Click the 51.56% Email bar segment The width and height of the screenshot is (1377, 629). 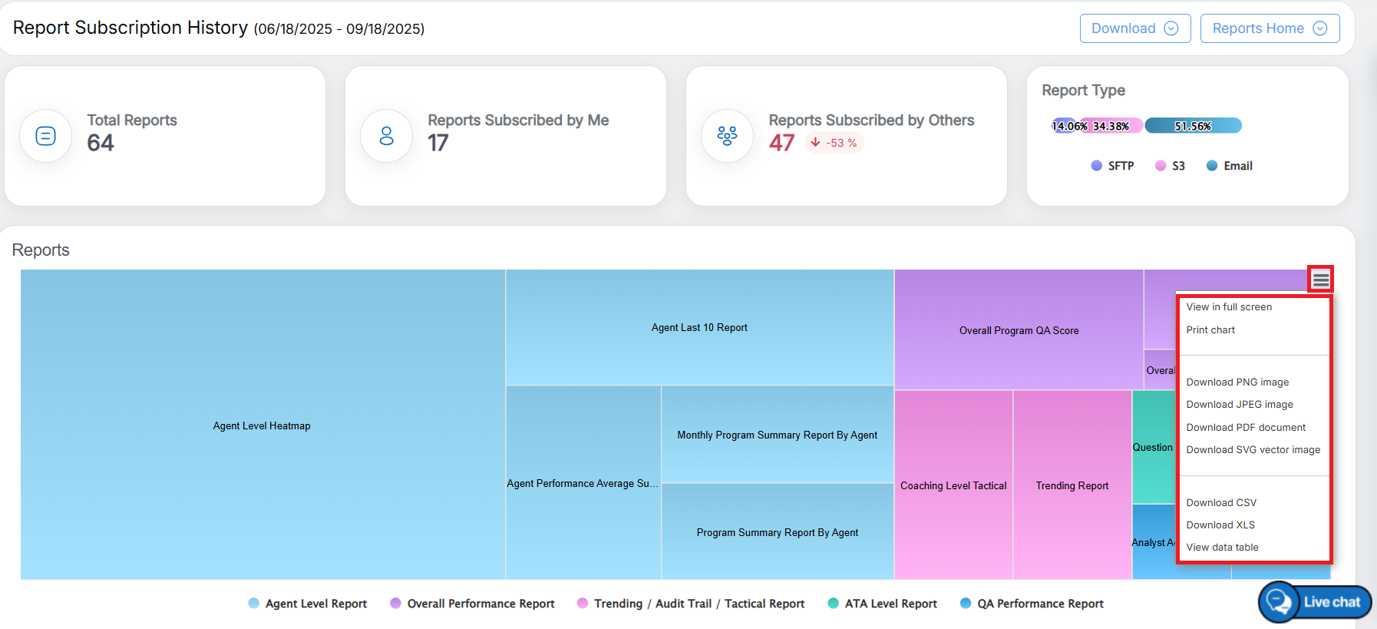coord(1193,126)
